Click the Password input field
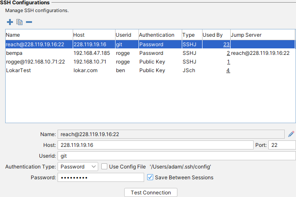296x197 pixels. point(100,178)
